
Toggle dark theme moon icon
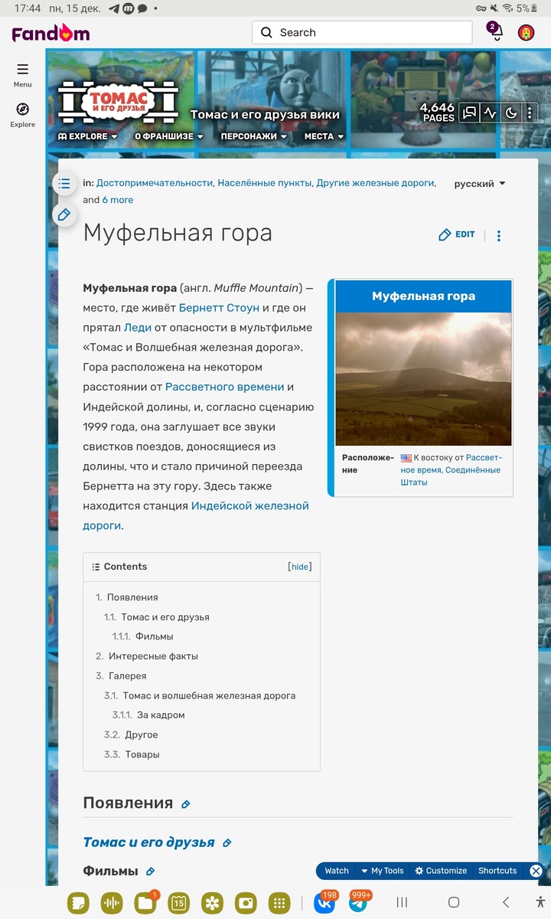tap(511, 113)
